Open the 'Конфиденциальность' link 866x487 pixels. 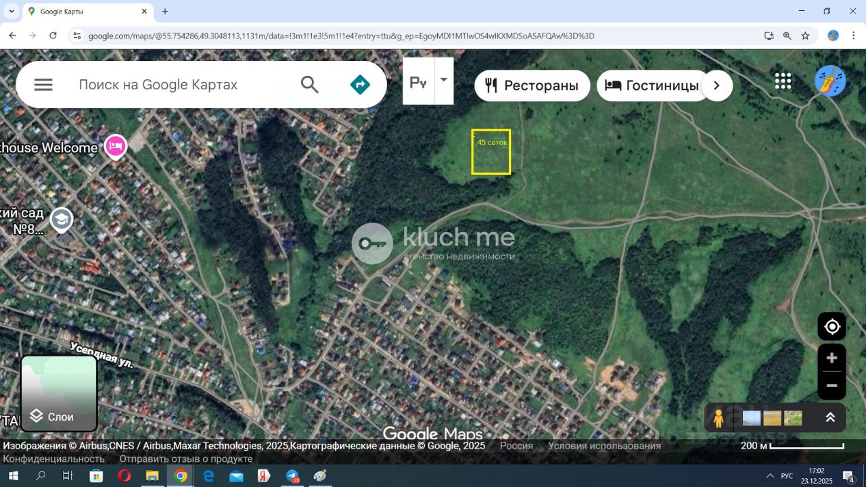[x=54, y=459]
